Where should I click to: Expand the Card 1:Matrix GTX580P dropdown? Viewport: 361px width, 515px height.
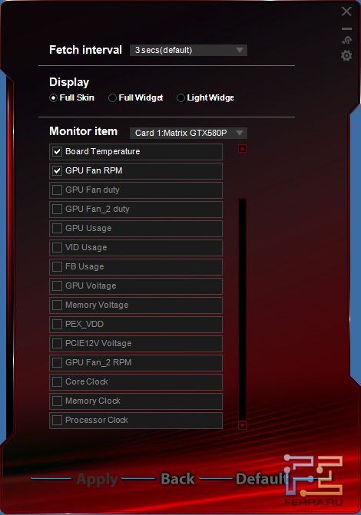tap(188, 133)
